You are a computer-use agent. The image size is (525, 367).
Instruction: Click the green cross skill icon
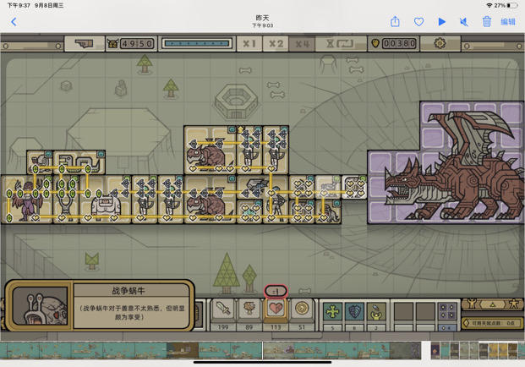(x=332, y=311)
